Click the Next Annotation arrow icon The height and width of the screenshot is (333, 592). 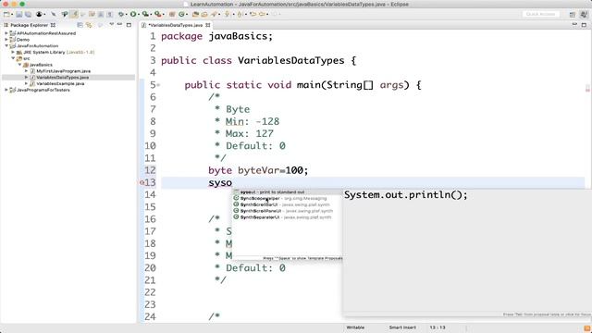tap(227, 15)
